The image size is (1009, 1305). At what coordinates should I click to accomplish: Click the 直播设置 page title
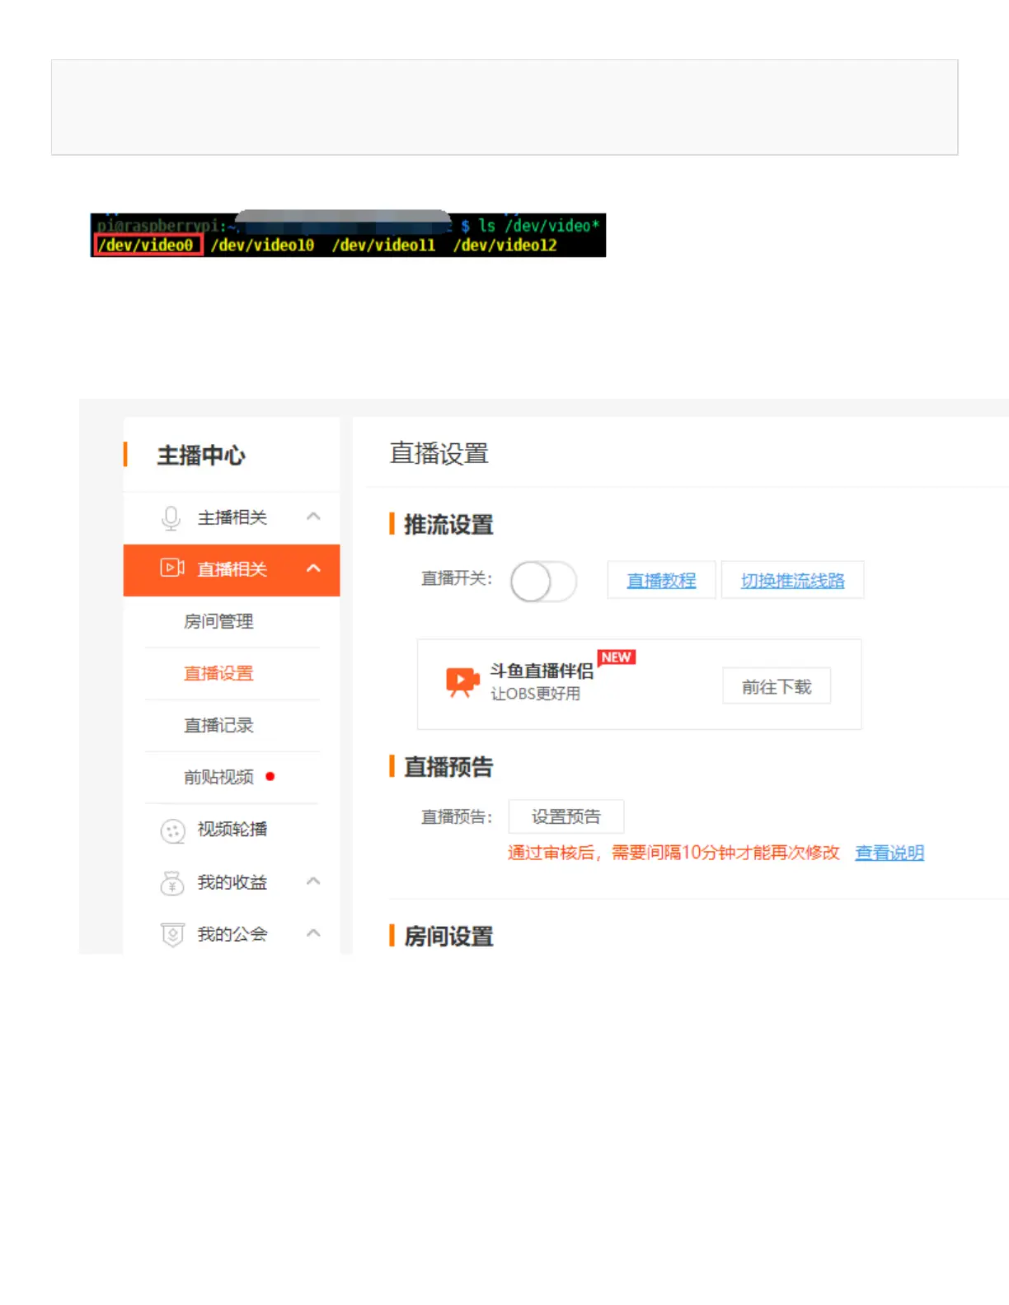[x=439, y=453]
